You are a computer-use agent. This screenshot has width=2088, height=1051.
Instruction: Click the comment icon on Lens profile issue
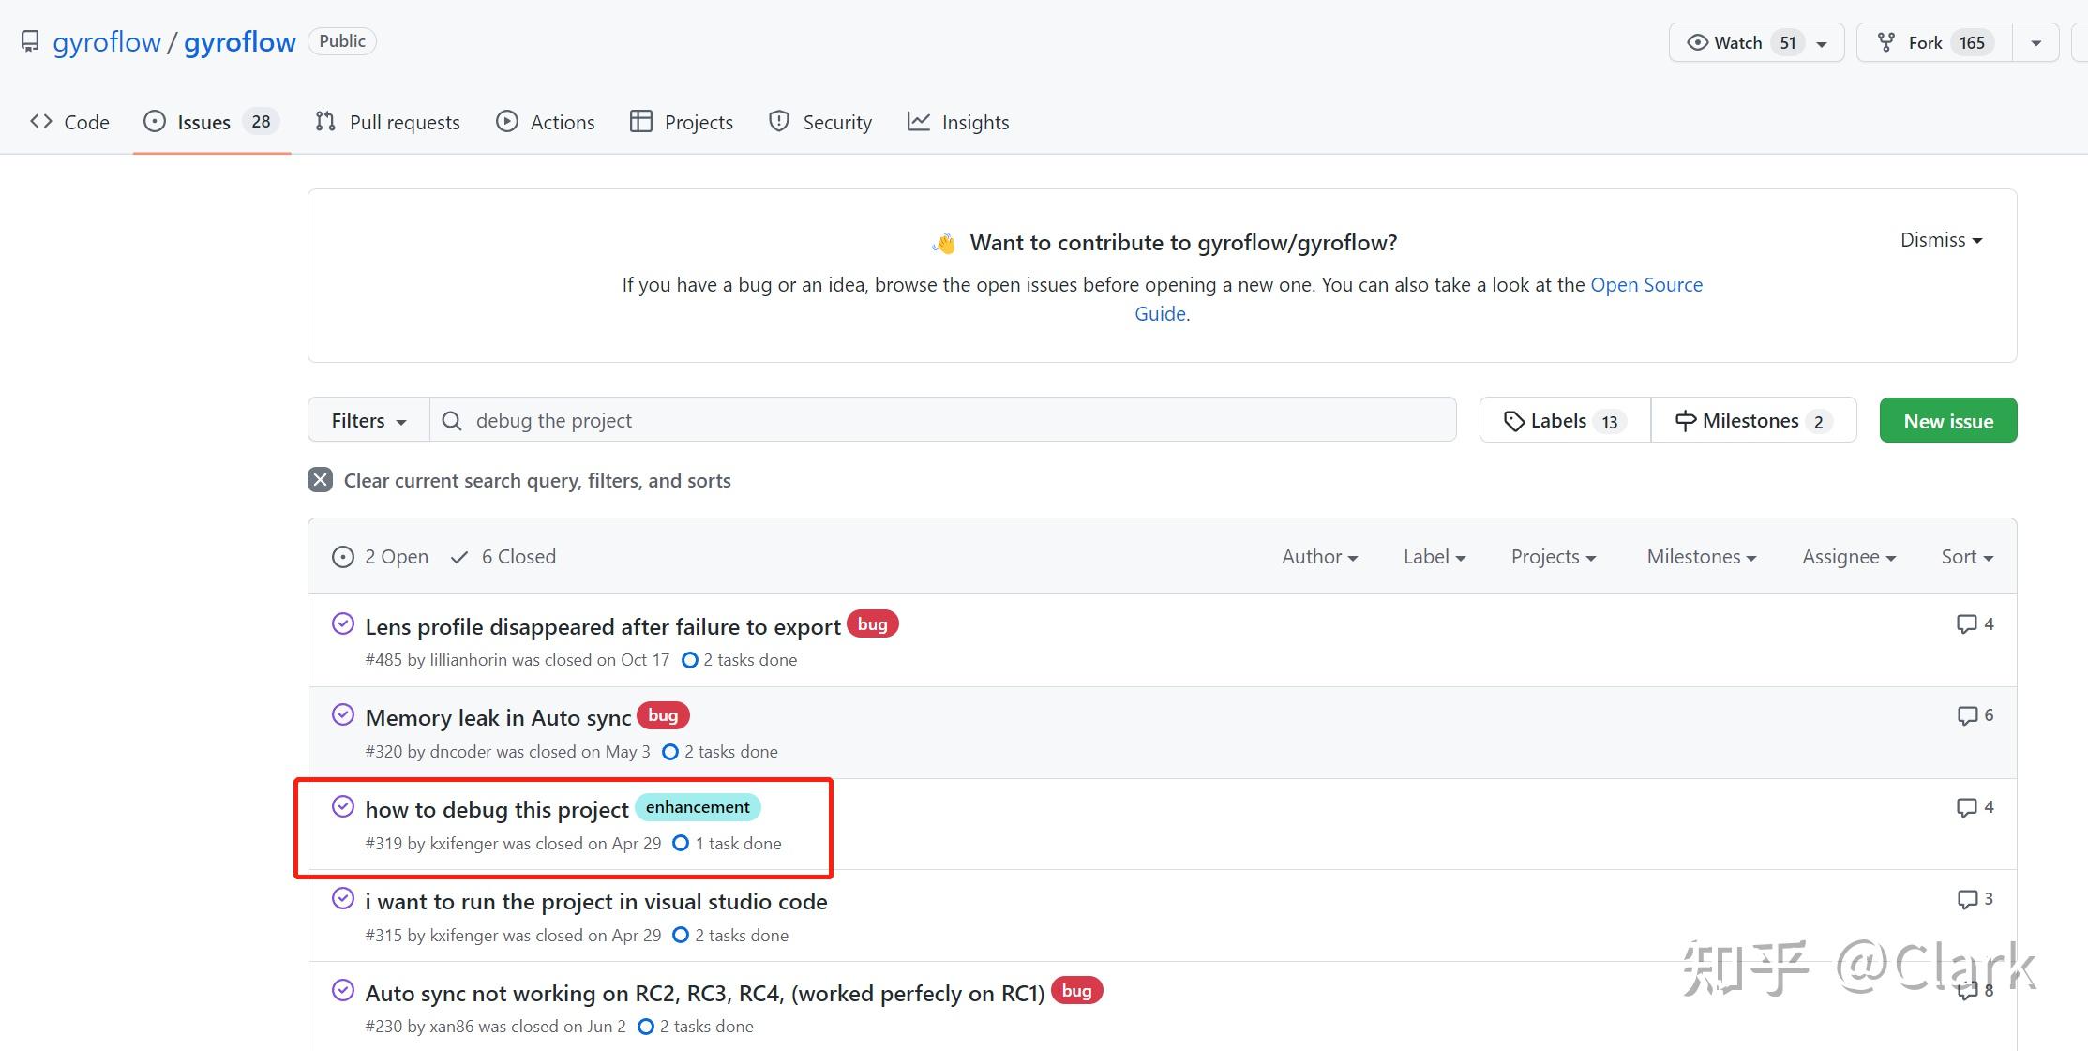(1966, 624)
